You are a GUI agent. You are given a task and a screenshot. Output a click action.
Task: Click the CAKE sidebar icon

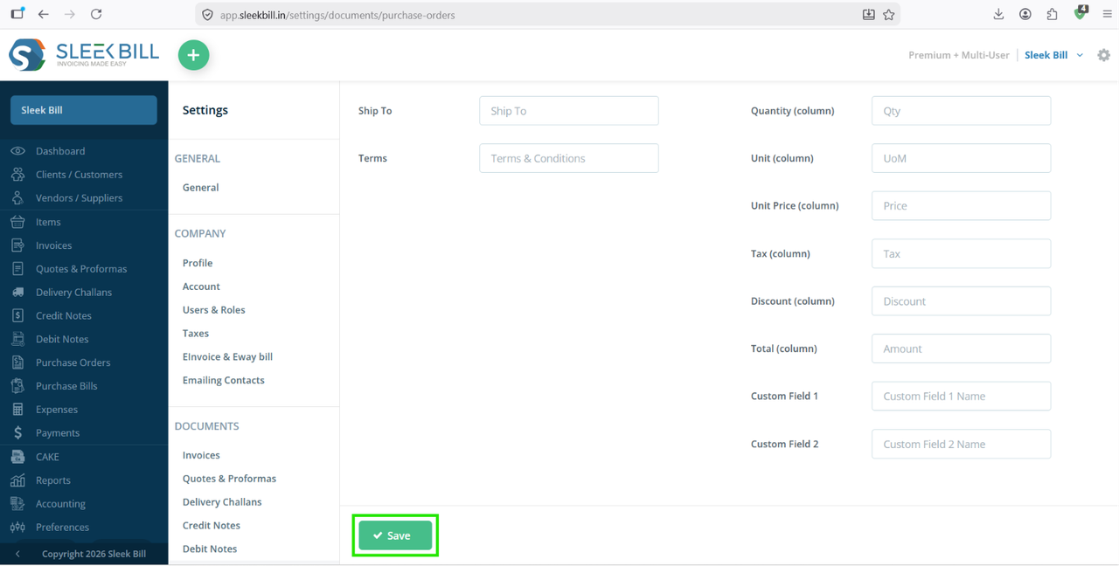(17, 457)
